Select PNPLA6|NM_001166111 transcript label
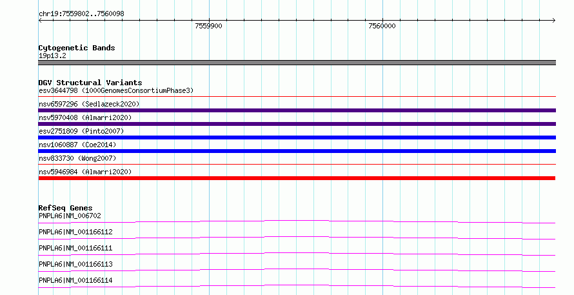 click(x=75, y=248)
